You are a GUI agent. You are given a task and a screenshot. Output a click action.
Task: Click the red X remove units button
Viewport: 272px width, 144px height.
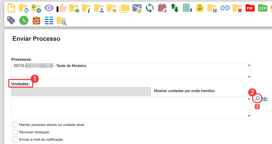257,107
